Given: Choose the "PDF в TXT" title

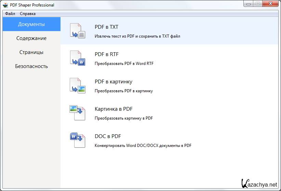Looking at the screenshot, I should (x=106, y=27).
